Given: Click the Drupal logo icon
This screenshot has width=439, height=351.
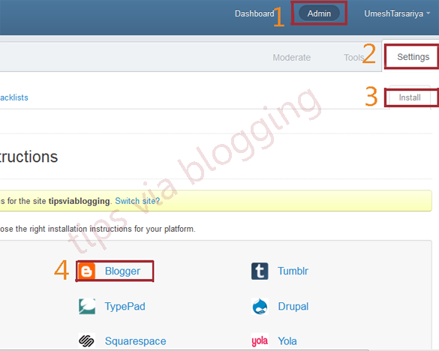Looking at the screenshot, I should 260,306.
